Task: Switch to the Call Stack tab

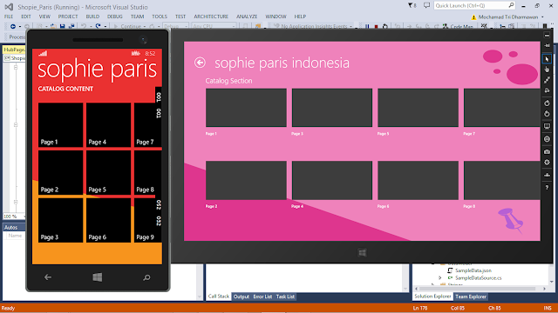Action: click(x=219, y=296)
